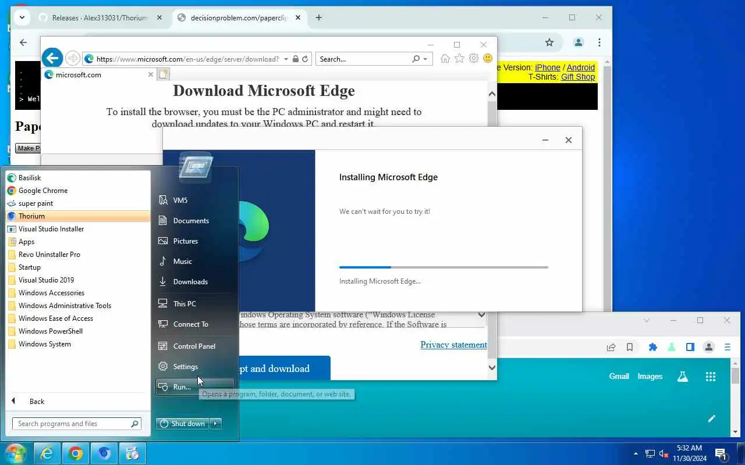This screenshot has width=745, height=465.
Task: Expand the Apps folder in Start menu
Action: click(x=78, y=242)
